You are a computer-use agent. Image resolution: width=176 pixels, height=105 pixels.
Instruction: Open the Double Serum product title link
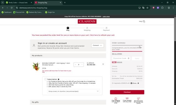coord(56,64)
